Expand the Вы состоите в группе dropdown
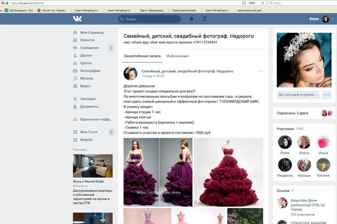337x224 pixels. click(x=298, y=94)
